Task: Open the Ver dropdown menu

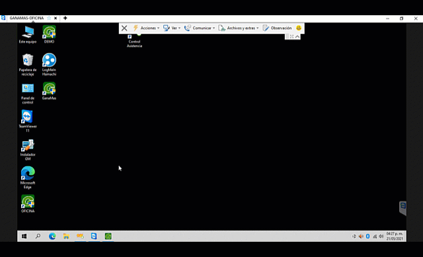Action: [172, 28]
